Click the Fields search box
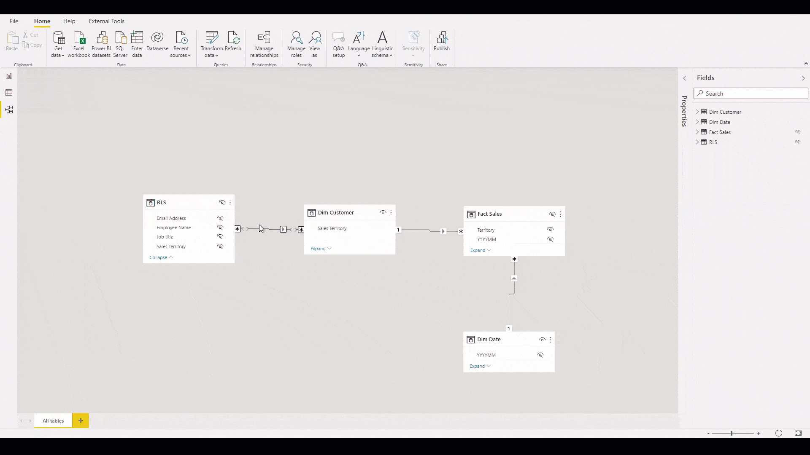The image size is (810, 455). point(751,94)
